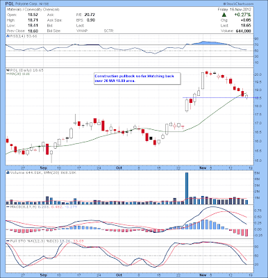Viewport: 268px width, 278px height.
Task: Select the blue annotation text box
Action: point(137,79)
